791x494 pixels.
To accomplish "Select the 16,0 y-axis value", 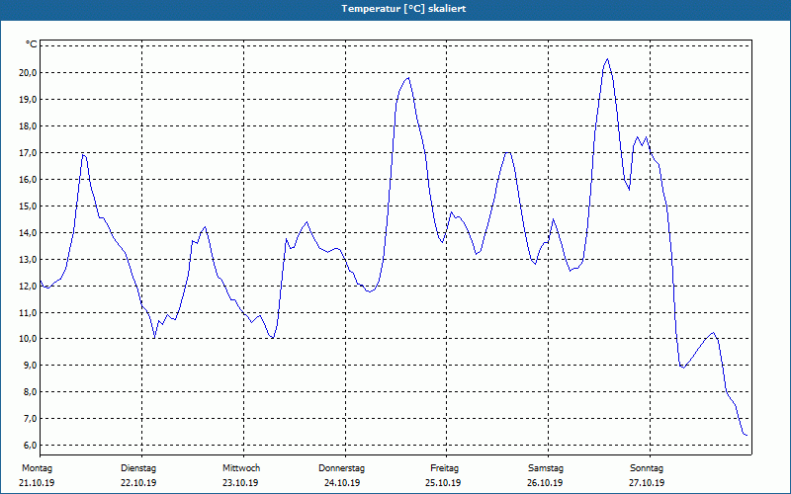I will pyautogui.click(x=28, y=180).
